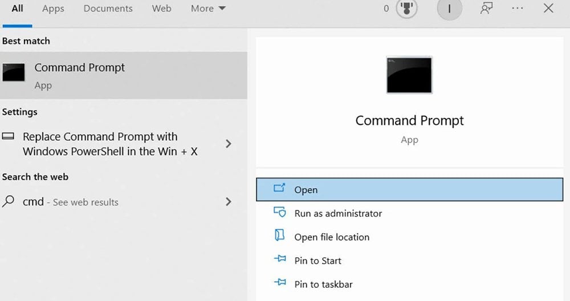
Task: Choose Run as administrator
Action: coord(410,213)
